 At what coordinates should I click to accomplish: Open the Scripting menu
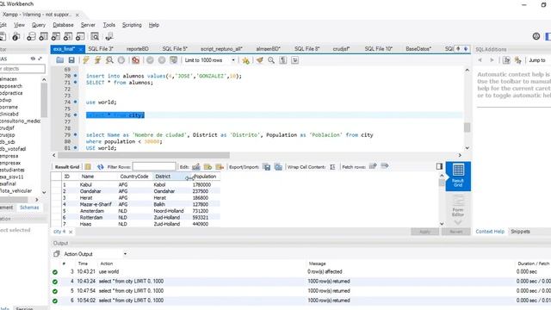(x=132, y=25)
